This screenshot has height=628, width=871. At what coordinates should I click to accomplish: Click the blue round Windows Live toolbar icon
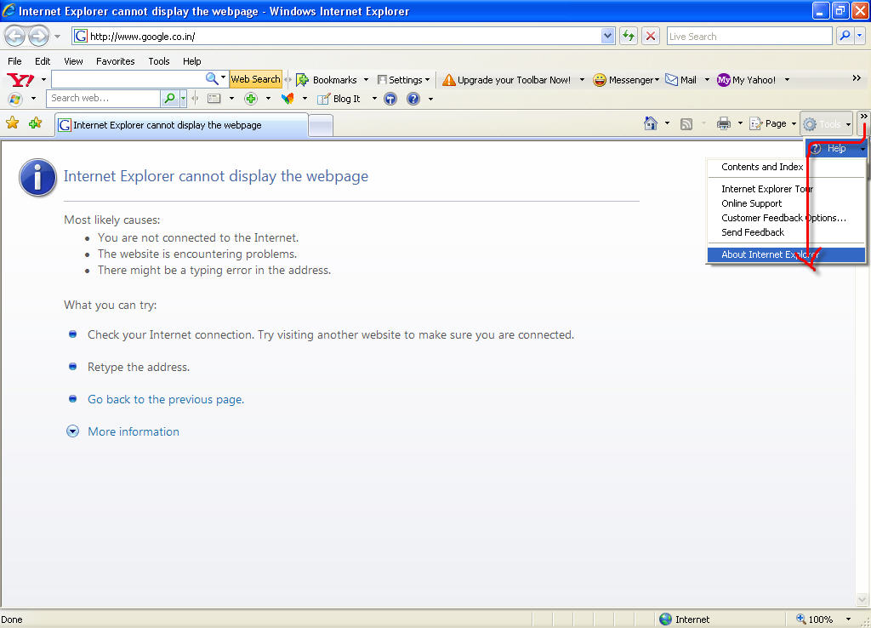(390, 99)
